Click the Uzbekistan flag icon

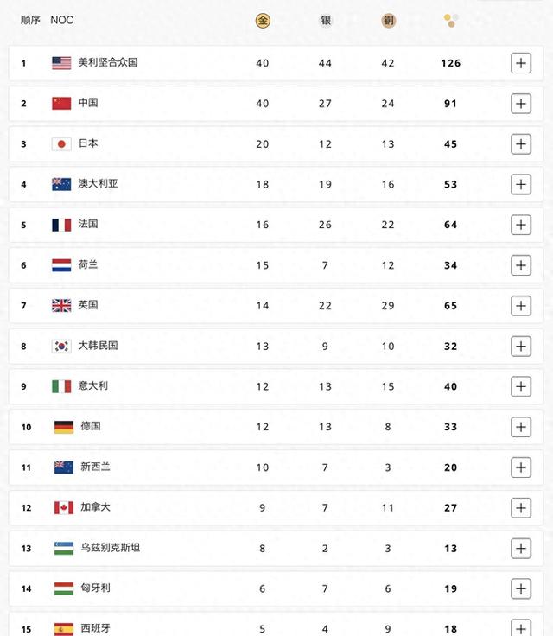pos(63,548)
